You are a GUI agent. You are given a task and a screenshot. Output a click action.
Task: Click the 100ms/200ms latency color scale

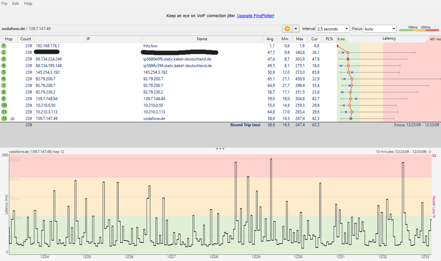[x=418, y=29]
